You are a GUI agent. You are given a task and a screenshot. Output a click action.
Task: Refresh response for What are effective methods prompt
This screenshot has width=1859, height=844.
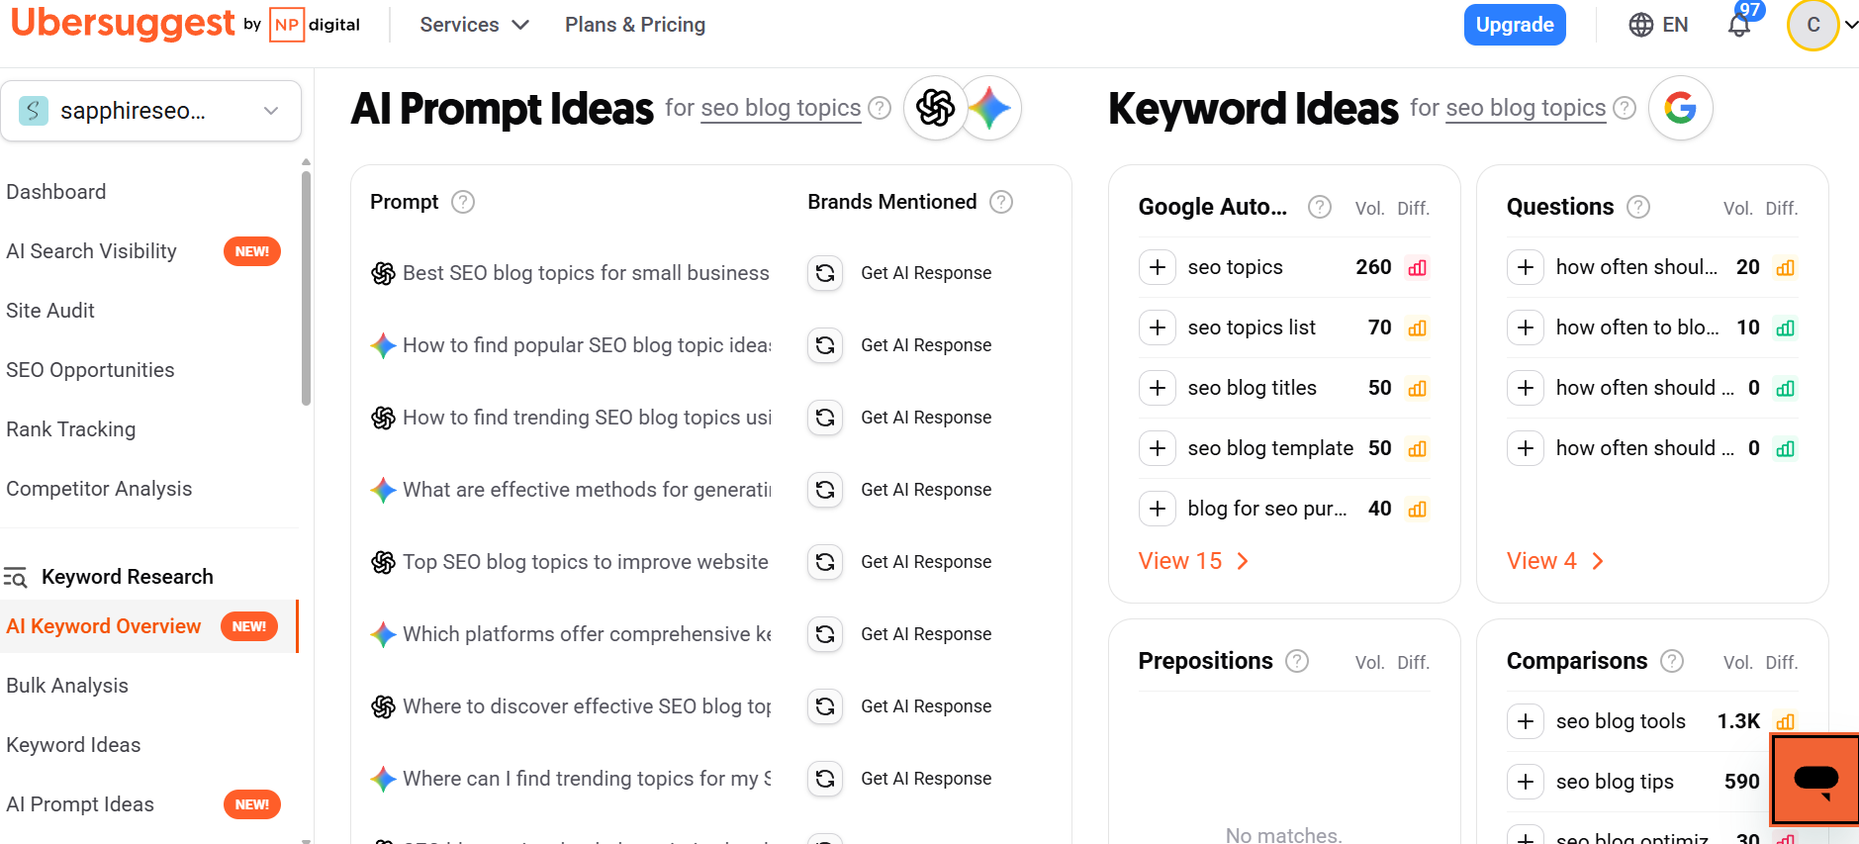pos(825,490)
